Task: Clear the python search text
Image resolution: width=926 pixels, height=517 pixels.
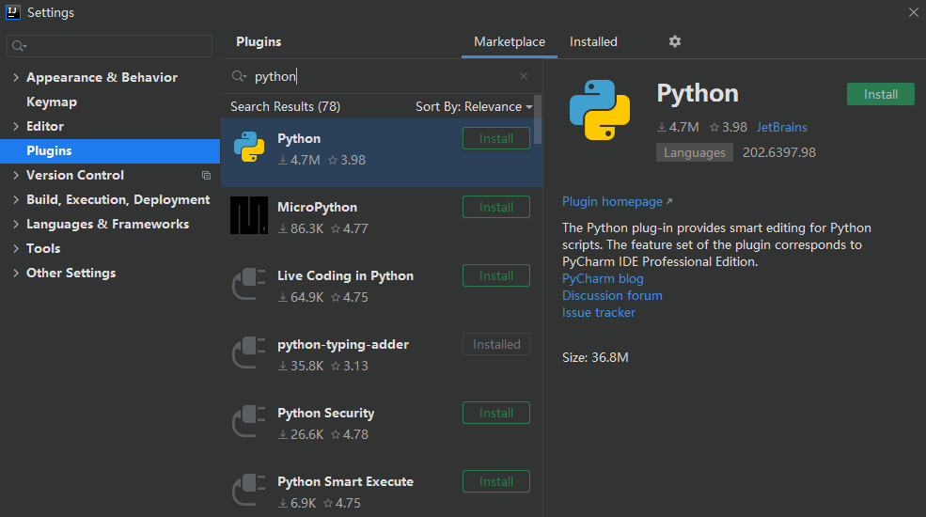Action: click(x=524, y=76)
